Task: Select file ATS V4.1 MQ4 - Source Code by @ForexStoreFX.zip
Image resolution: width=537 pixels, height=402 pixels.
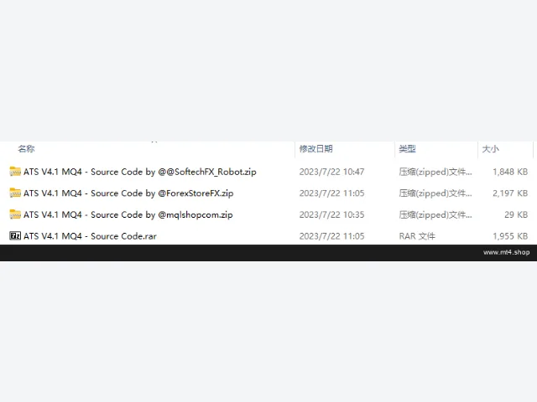Action: point(128,193)
